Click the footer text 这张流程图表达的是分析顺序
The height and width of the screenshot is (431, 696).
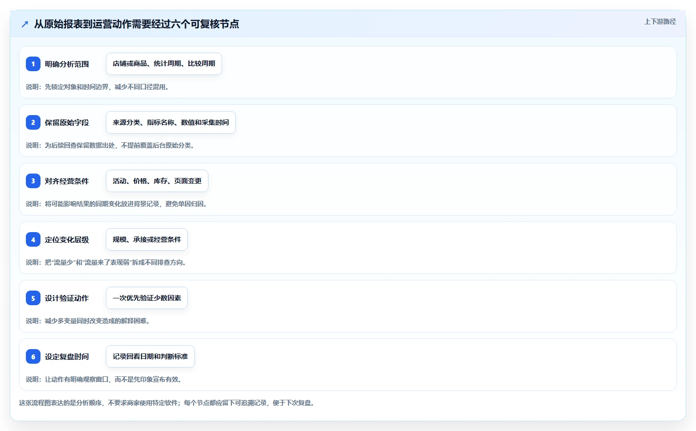coord(166,403)
